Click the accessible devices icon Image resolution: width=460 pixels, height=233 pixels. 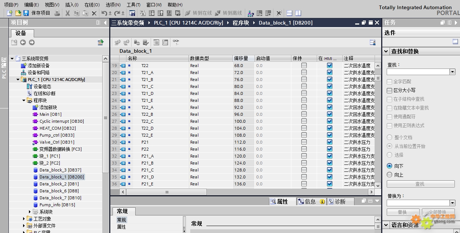pyautogui.click(x=251, y=13)
